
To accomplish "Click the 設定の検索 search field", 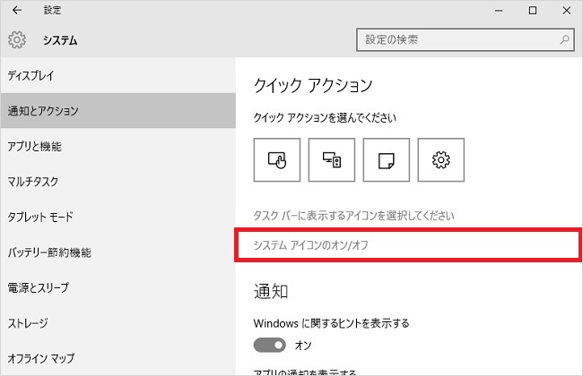I will coord(466,39).
